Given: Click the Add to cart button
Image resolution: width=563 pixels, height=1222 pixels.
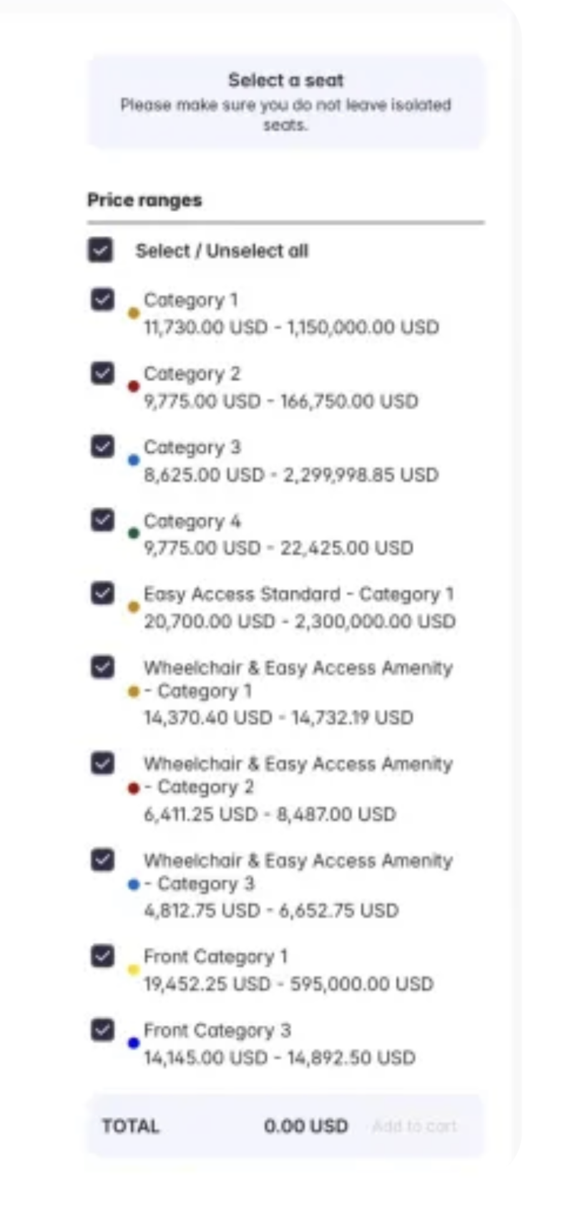Looking at the screenshot, I should [x=414, y=1126].
